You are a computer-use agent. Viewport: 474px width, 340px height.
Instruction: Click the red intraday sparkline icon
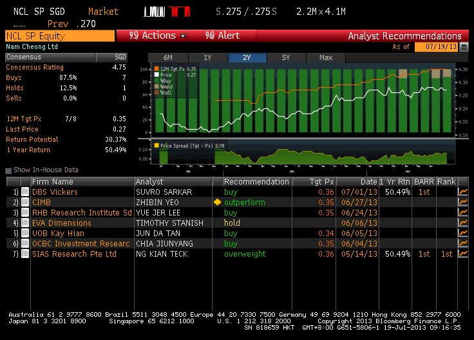(180, 12)
